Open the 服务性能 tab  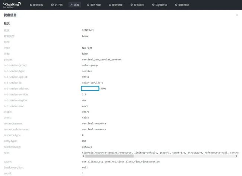tap(94, 5)
